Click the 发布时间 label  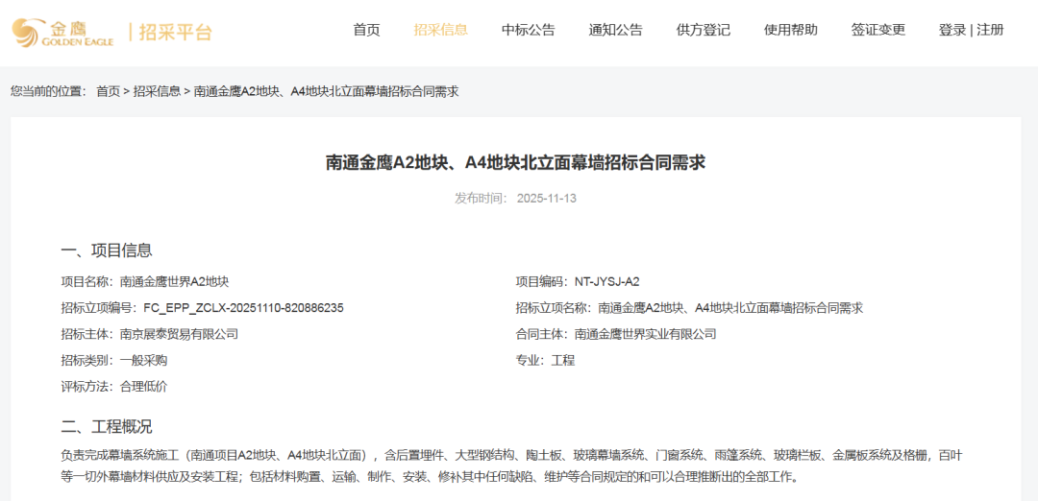[x=481, y=199]
